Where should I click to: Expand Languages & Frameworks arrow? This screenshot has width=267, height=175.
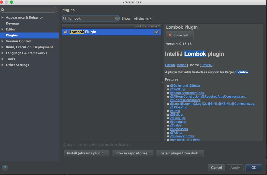tap(2, 53)
